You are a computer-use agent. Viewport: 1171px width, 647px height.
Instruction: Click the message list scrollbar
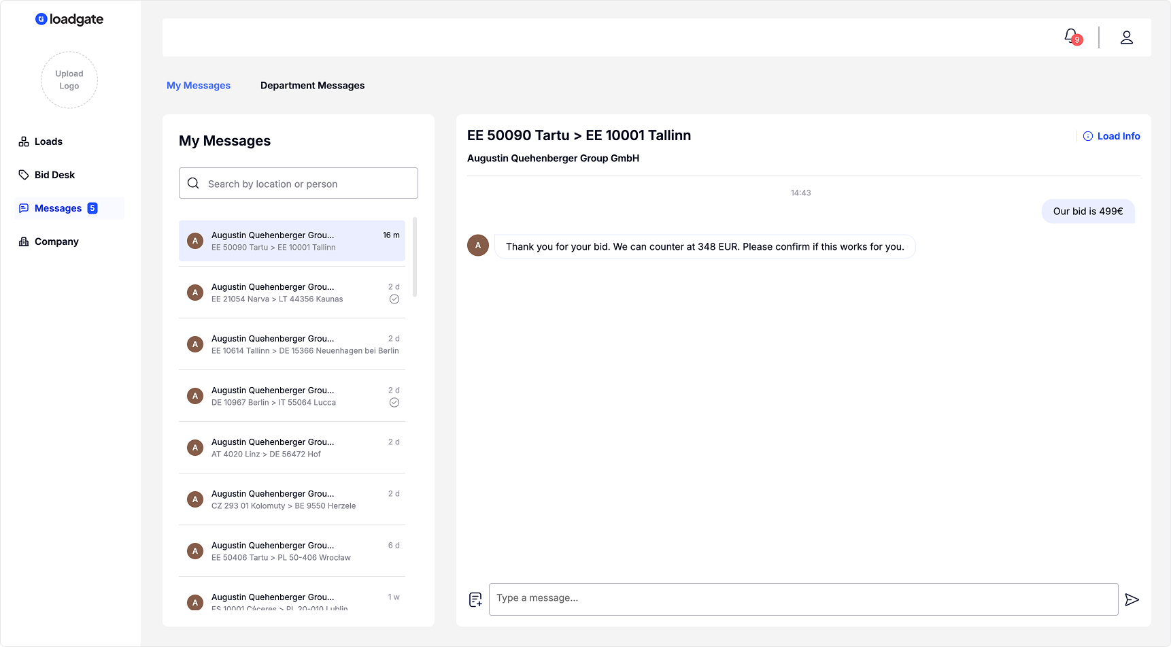[415, 257]
